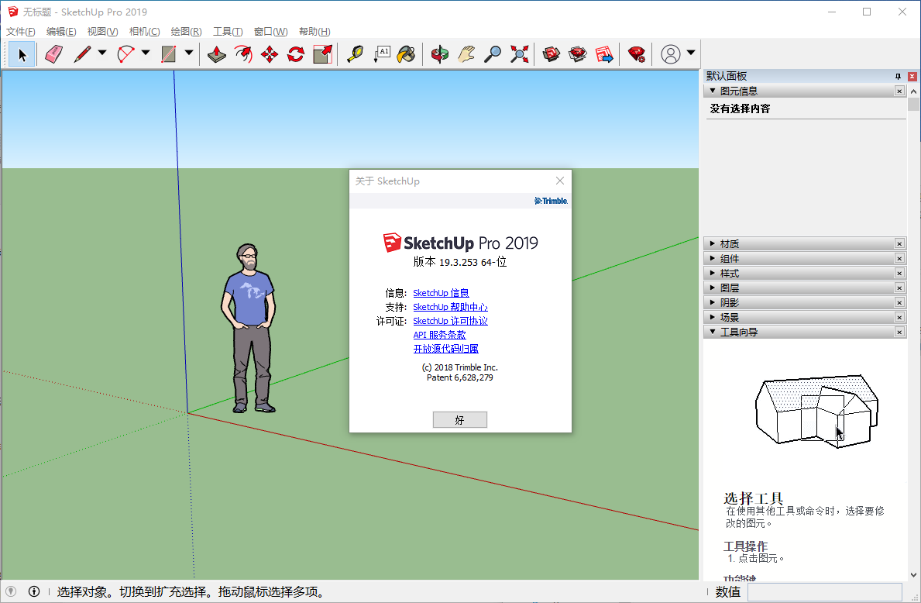This screenshot has width=921, height=603.
Task: Select the Paint Bucket tool
Action: (x=406, y=54)
